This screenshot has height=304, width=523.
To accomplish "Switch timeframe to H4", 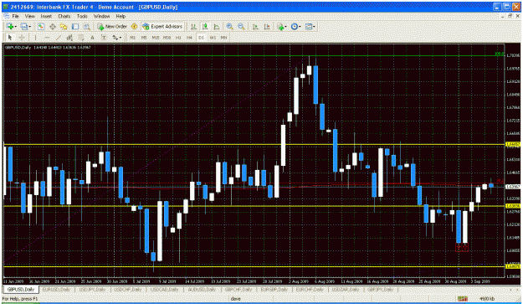I will tap(189, 38).
